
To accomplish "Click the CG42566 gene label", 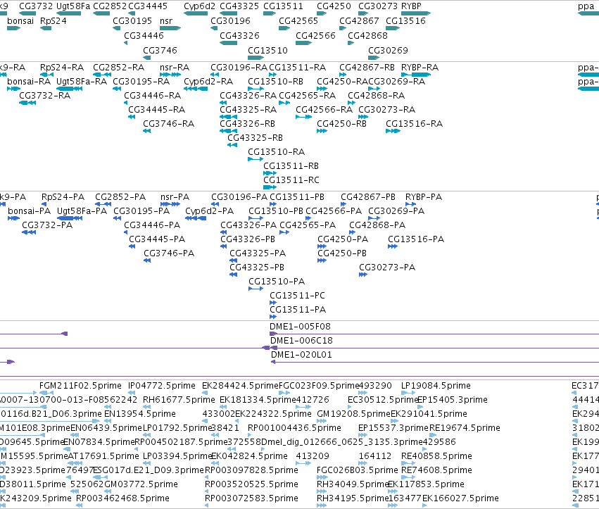I will point(315,35).
